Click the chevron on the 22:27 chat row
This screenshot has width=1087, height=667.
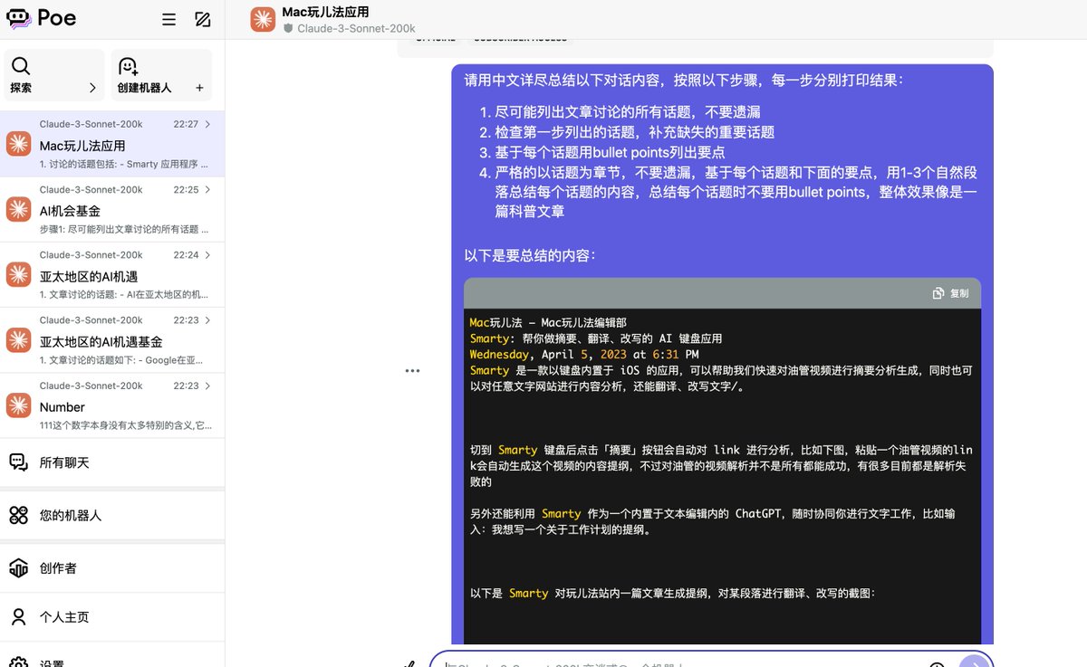coord(208,125)
